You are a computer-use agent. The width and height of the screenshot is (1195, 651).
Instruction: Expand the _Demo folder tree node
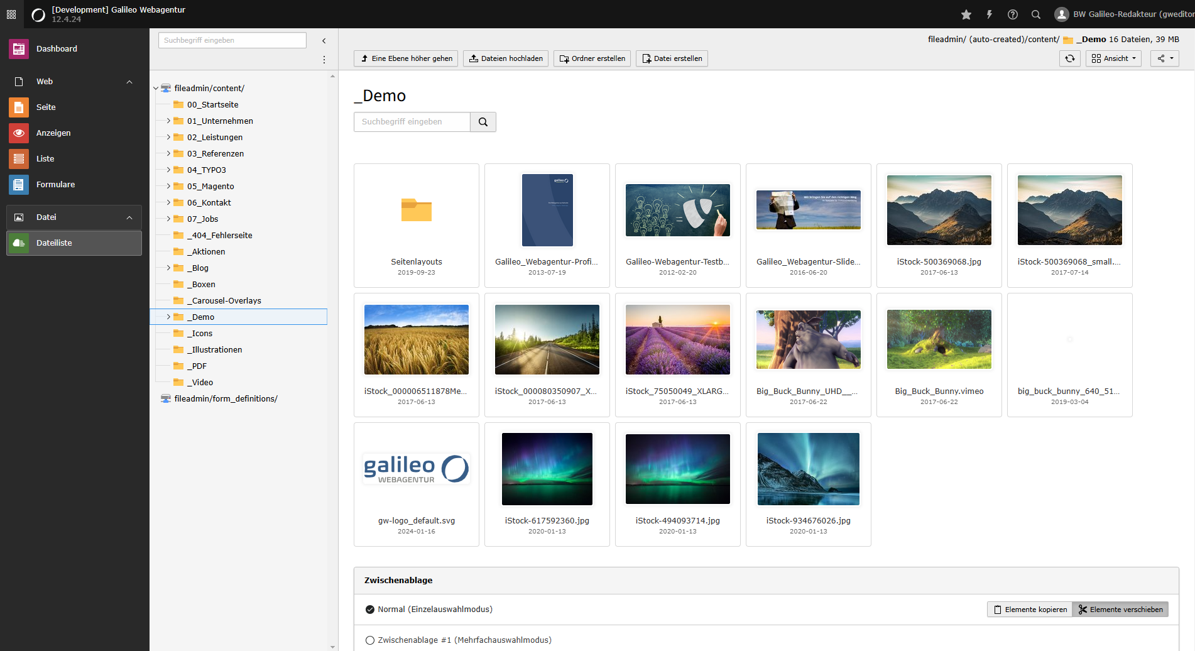point(168,317)
